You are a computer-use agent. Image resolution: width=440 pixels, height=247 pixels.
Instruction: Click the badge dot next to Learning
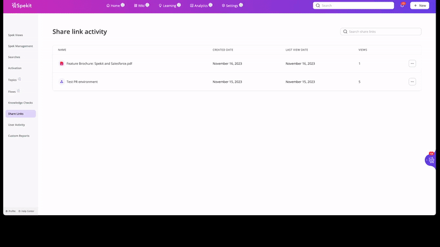pos(179,5)
